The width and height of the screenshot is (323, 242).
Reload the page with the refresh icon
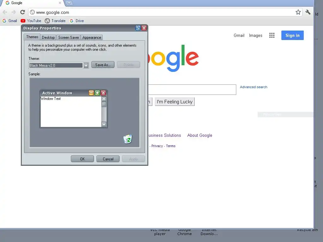[22, 12]
